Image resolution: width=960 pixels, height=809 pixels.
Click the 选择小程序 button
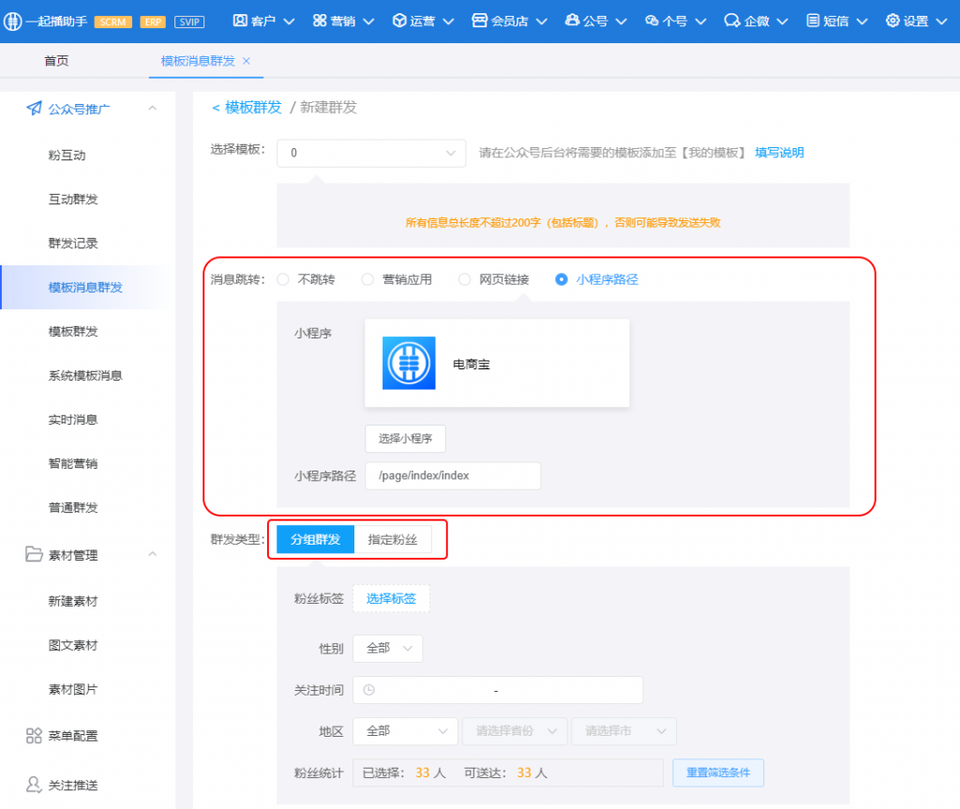[x=405, y=439]
